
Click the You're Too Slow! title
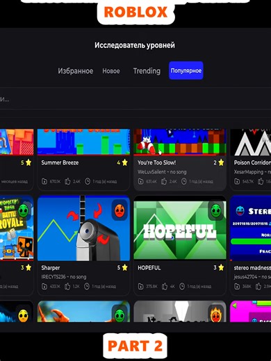(x=157, y=162)
